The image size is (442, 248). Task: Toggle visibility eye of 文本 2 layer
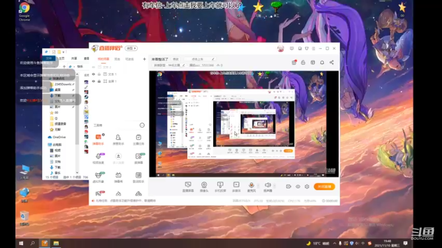93,67
